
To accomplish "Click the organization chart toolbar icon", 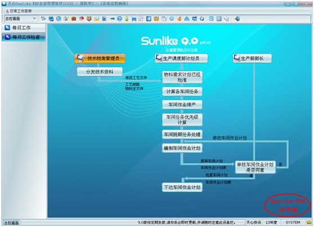I will coord(187,19).
